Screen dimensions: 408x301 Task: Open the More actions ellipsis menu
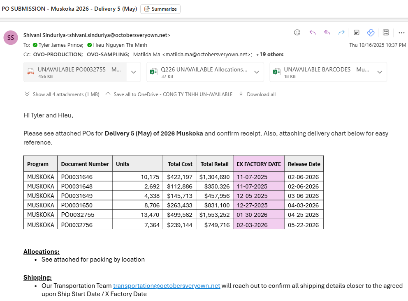pyautogui.click(x=401, y=33)
